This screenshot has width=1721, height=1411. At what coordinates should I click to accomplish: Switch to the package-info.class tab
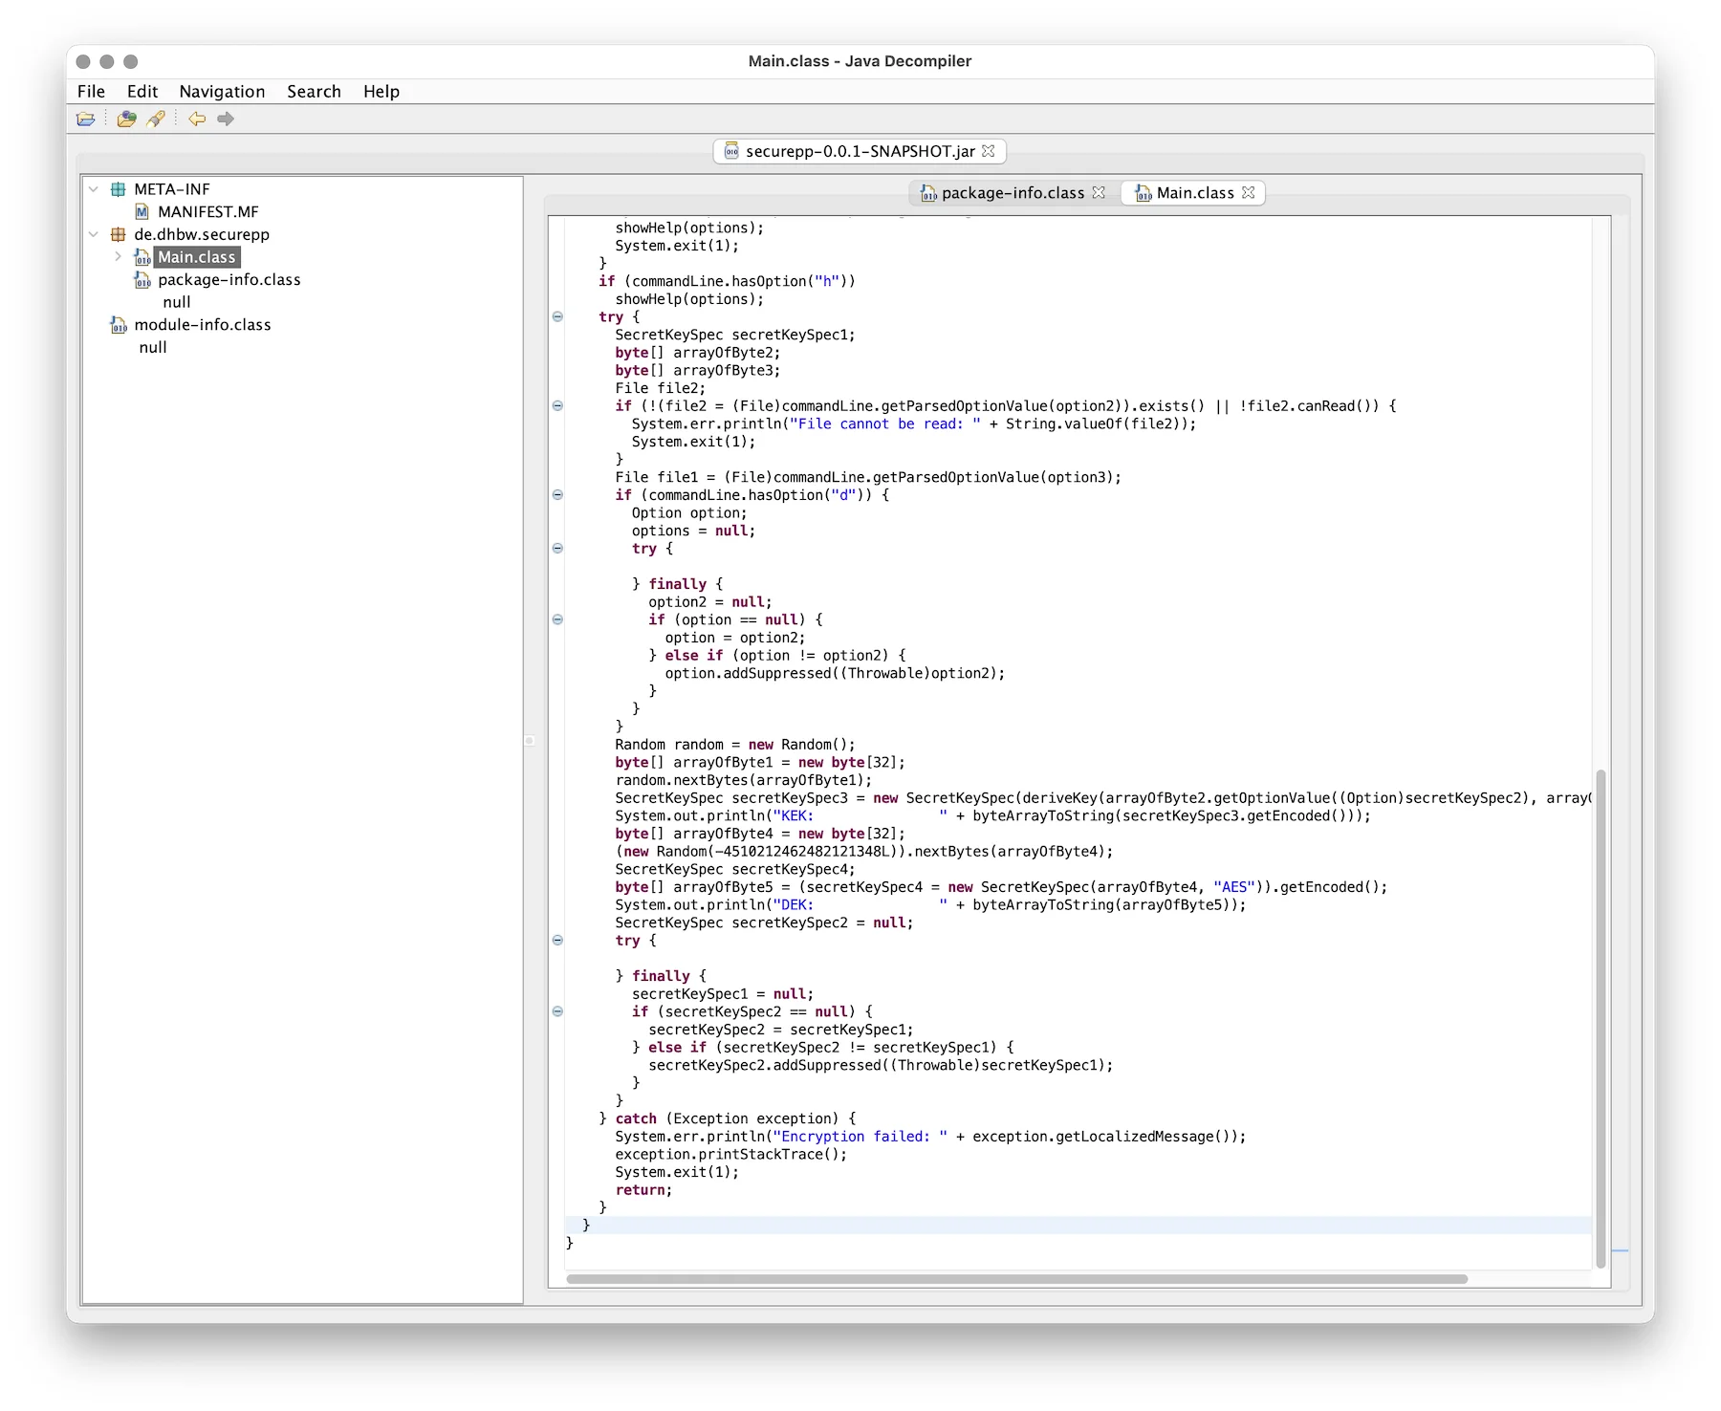coord(1012,193)
